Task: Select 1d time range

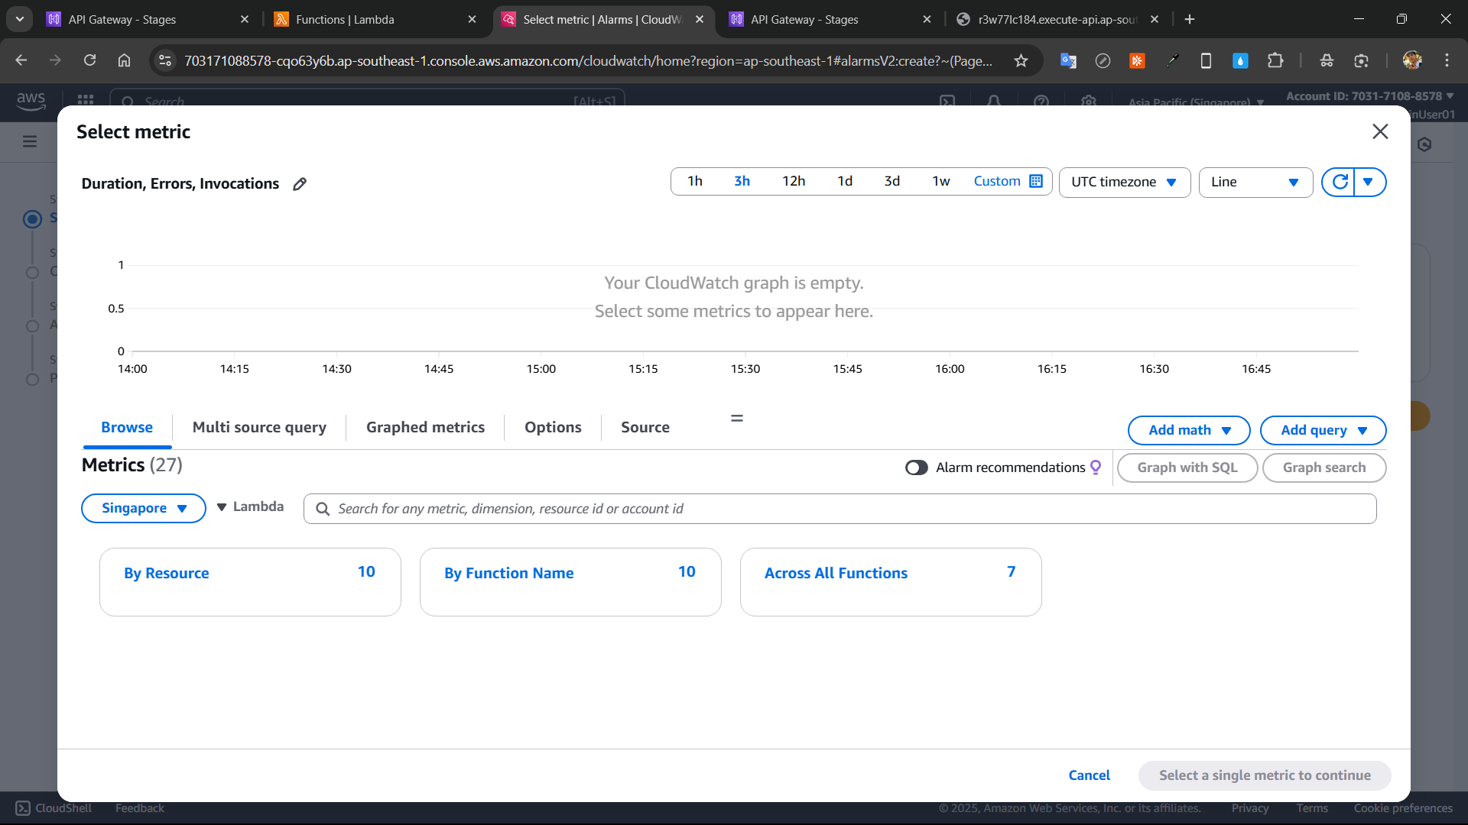Action: click(x=844, y=181)
